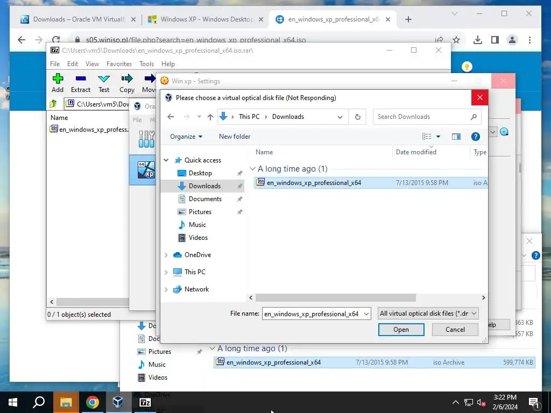The width and height of the screenshot is (551, 413).
Task: Toggle the preview pane icon
Action: pos(456,137)
